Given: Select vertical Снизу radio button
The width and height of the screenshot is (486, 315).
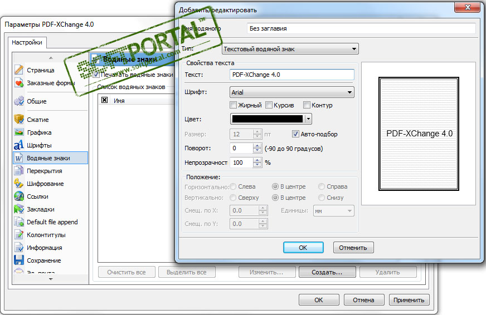Looking at the screenshot, I should (x=322, y=198).
